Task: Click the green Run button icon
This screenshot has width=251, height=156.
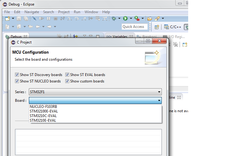Action: click(125, 19)
